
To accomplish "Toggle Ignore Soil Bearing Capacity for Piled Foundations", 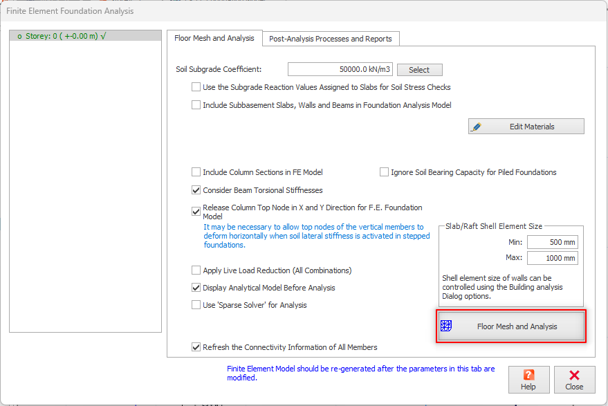I will point(384,172).
